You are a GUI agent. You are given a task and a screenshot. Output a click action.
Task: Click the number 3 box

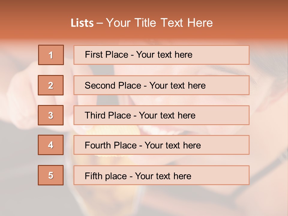51,115
